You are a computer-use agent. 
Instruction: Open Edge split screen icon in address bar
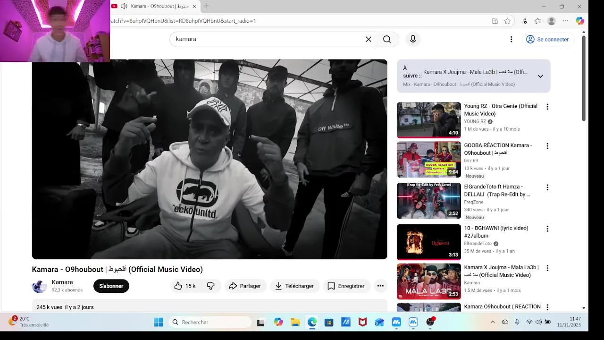[495, 21]
